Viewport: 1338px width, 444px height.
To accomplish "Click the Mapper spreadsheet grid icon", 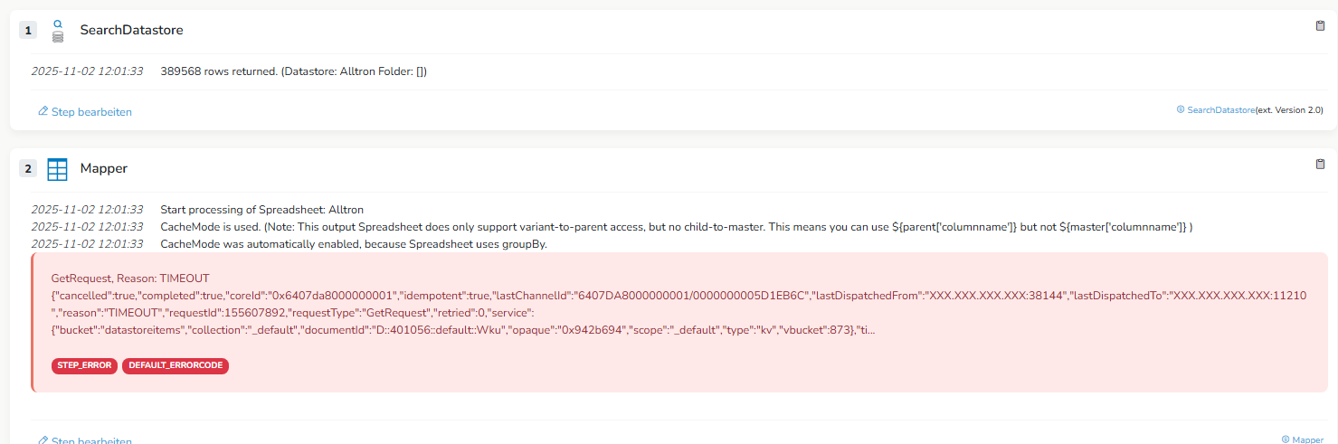I will coord(58,169).
